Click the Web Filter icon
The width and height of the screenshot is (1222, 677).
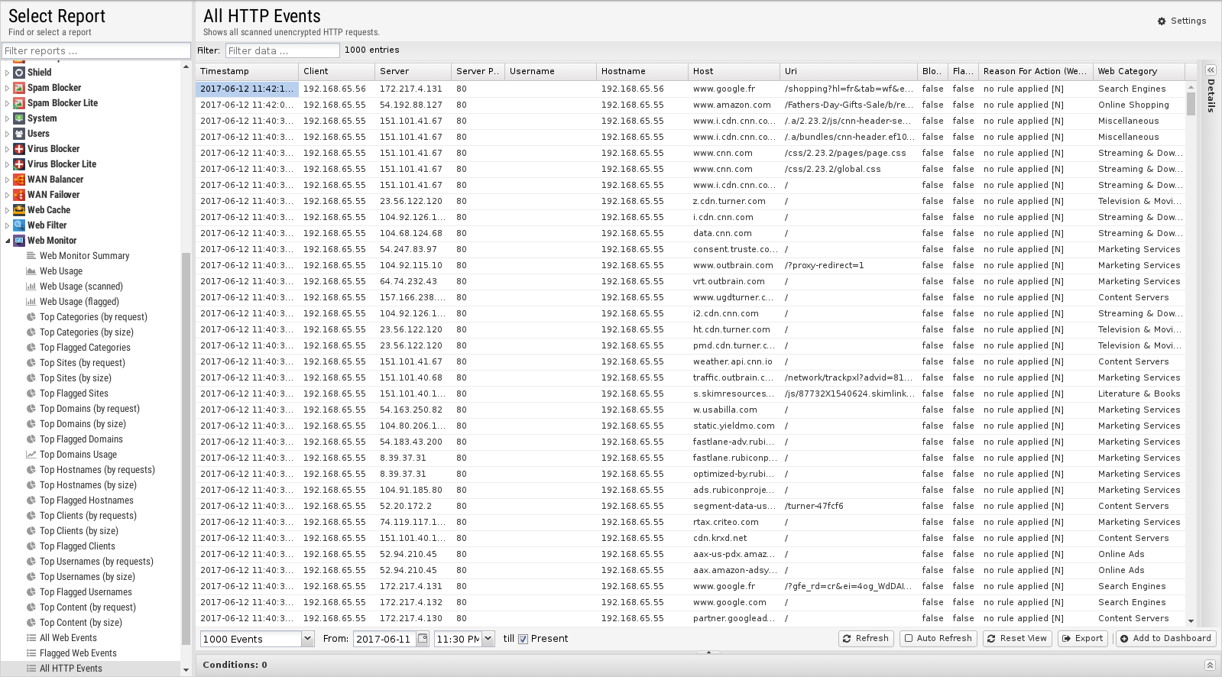pos(19,225)
